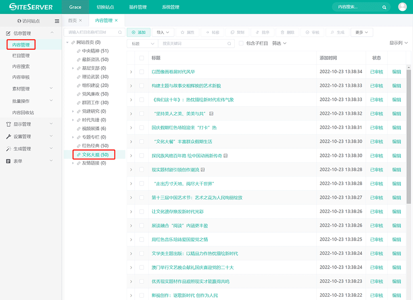Viewport: 413px width, 300px height.
Task: Click the 搜索关键词 search input field
Action: pos(193,44)
